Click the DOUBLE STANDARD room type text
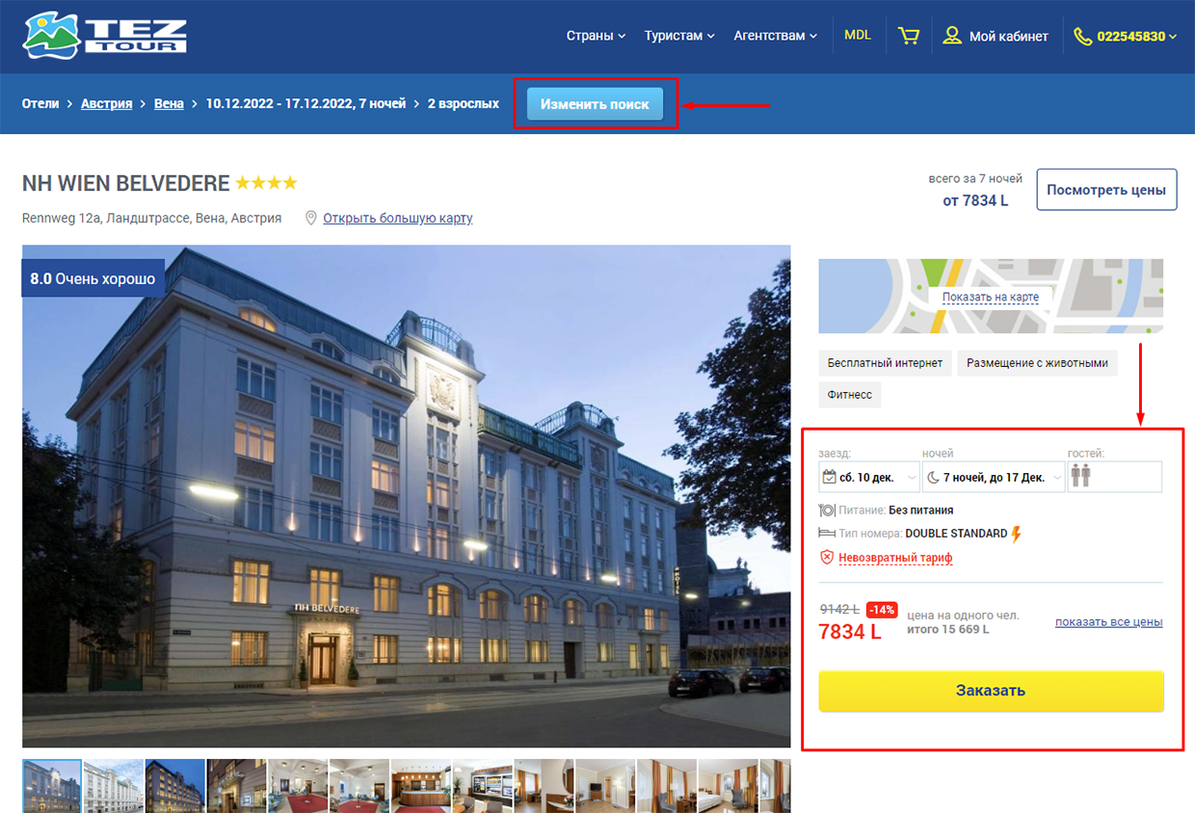The height and width of the screenshot is (813, 1195). pyautogui.click(x=956, y=533)
